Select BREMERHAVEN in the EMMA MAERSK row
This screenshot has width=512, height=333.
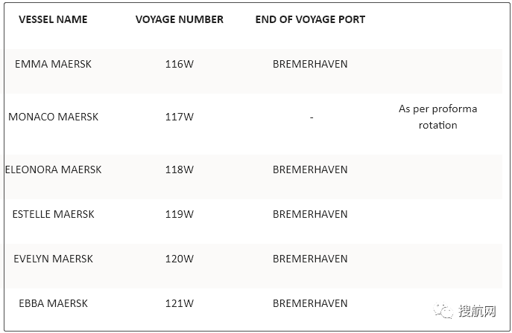[310, 64]
